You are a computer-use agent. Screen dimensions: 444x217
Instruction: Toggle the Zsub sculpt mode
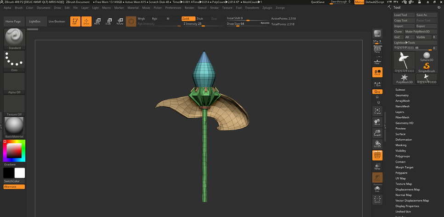(x=200, y=19)
